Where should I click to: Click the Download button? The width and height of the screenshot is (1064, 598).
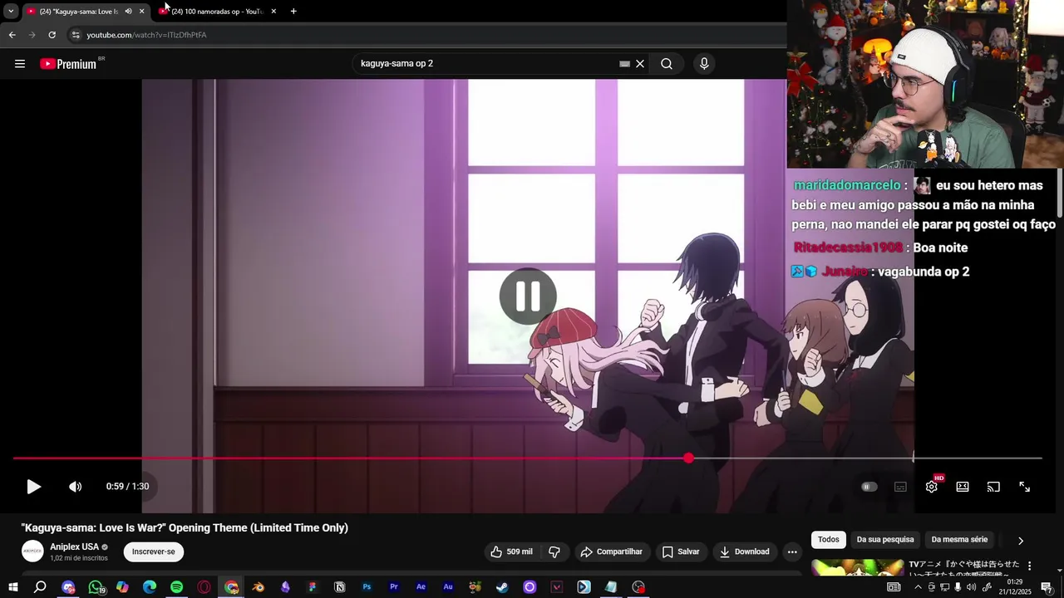[x=744, y=551]
